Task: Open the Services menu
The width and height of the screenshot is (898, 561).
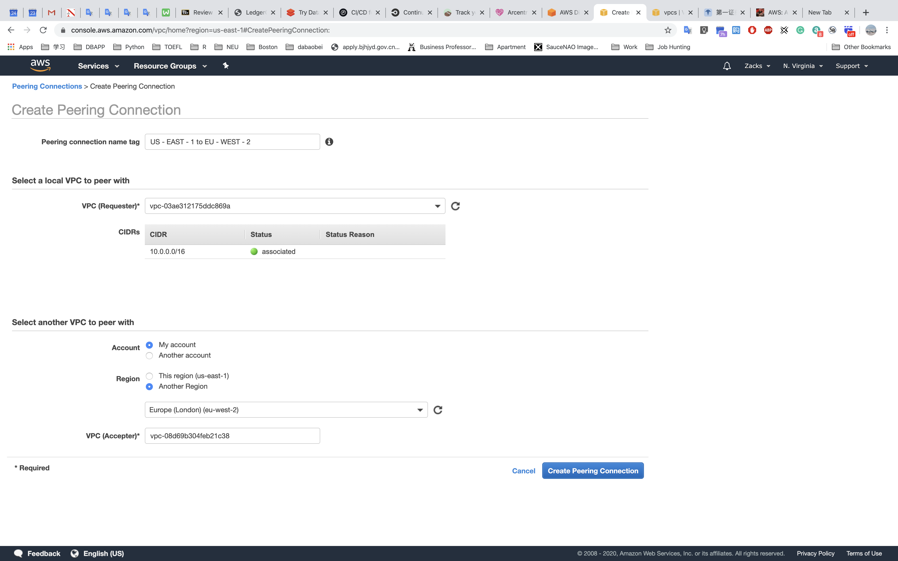Action: (98, 66)
